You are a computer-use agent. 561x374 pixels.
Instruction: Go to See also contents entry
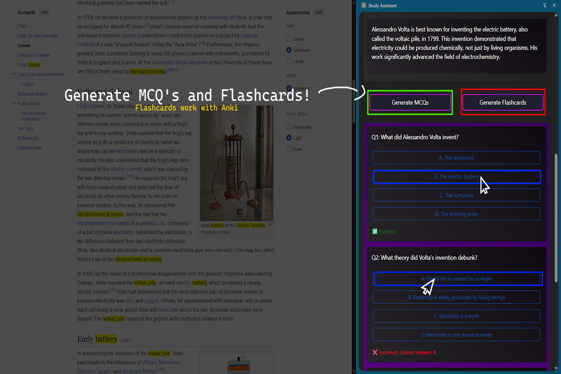click(x=25, y=129)
